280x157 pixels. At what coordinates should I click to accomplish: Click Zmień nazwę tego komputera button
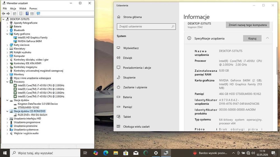[248, 25]
